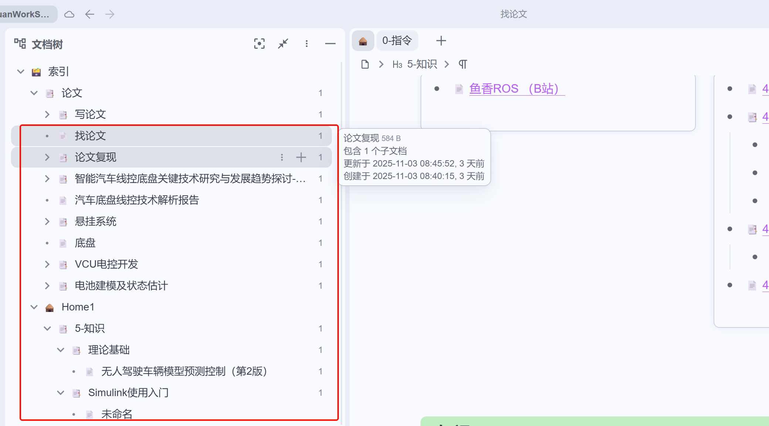Select the home icon tab
Image resolution: width=769 pixels, height=426 pixels.
point(363,41)
